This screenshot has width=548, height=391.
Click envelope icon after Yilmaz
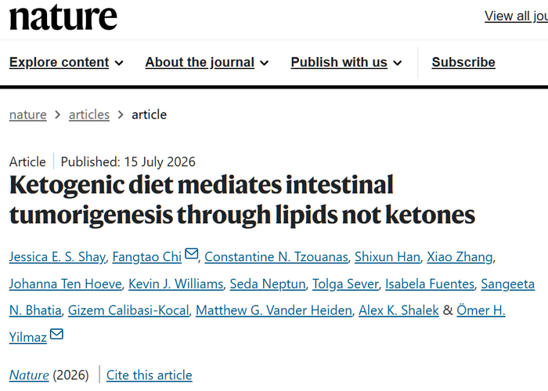click(56, 334)
